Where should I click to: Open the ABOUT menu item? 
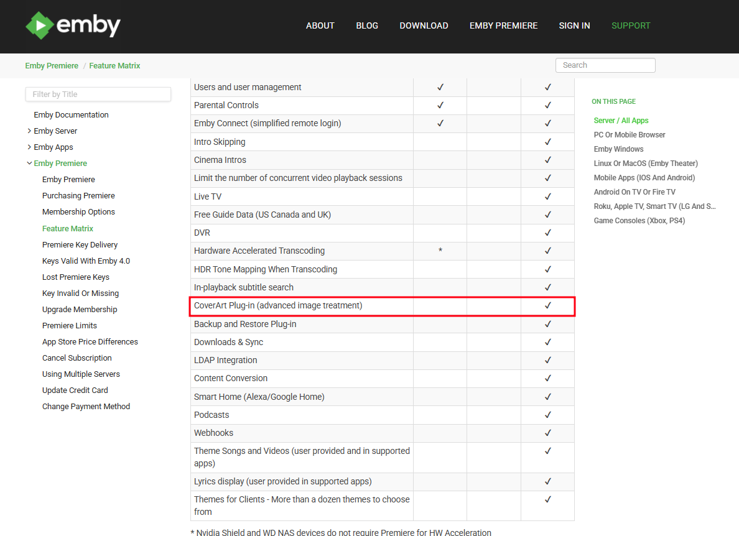tap(320, 25)
